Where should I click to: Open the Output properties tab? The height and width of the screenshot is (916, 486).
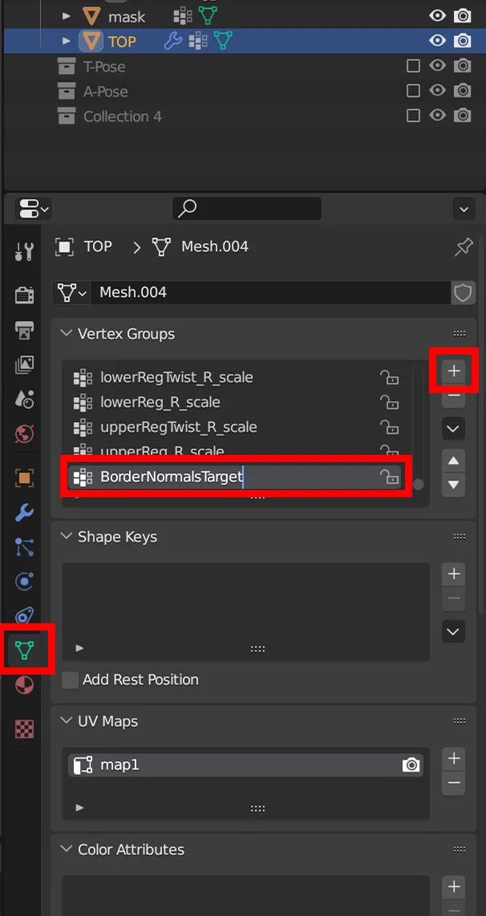24,330
